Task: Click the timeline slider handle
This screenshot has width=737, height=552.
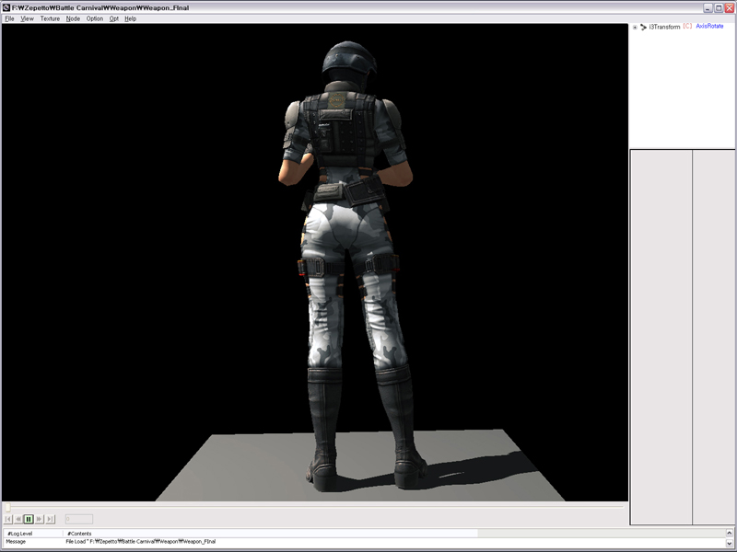Action: pyautogui.click(x=7, y=507)
